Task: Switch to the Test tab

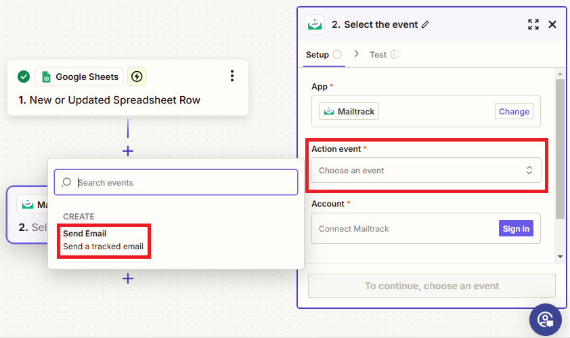Action: pos(378,55)
